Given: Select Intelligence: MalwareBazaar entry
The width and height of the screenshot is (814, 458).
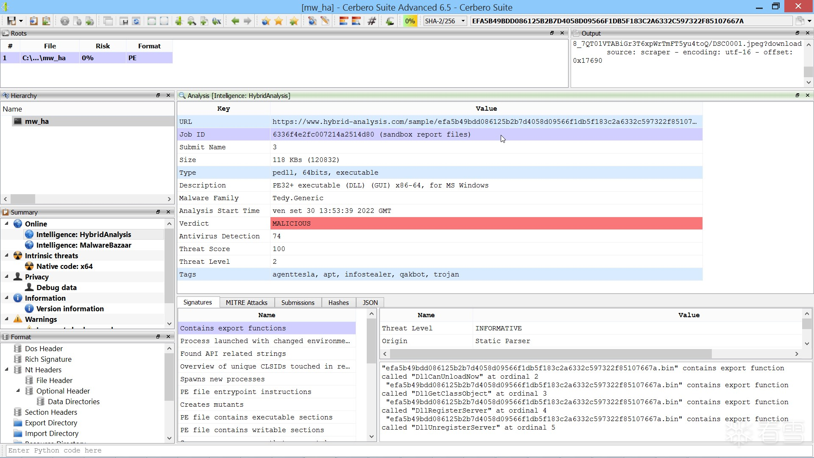Looking at the screenshot, I should [84, 245].
